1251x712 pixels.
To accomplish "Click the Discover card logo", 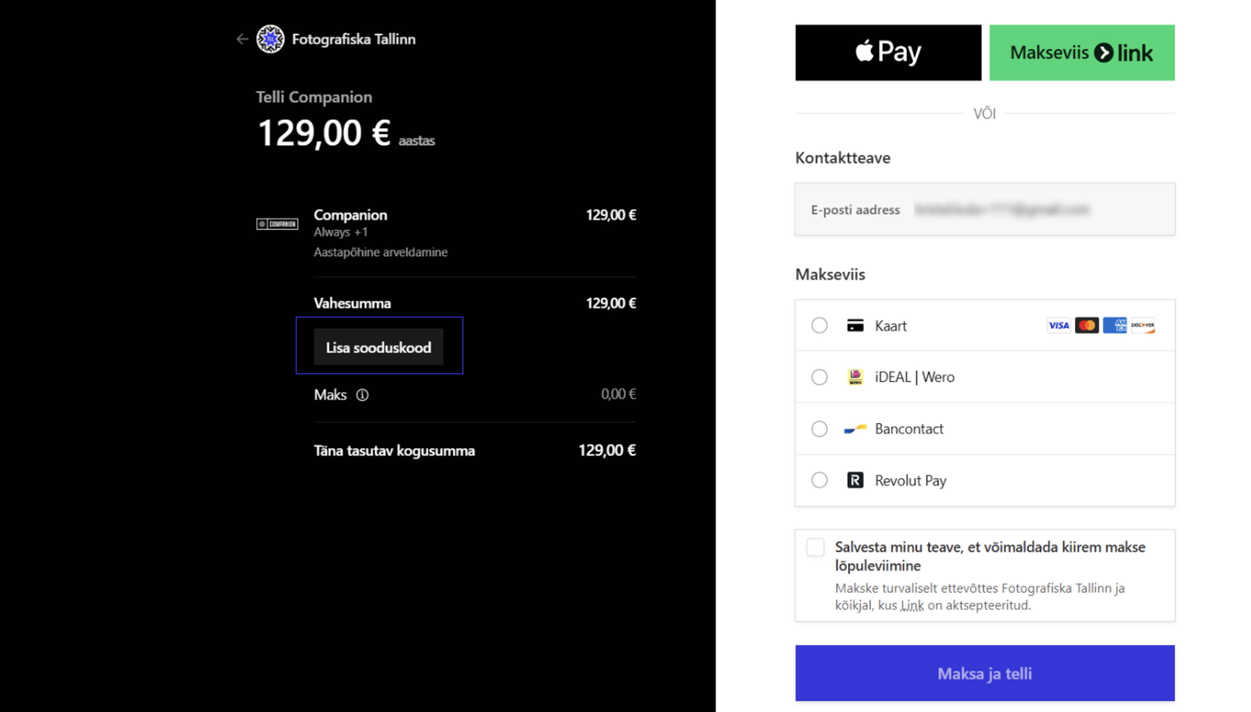I will tap(1143, 326).
